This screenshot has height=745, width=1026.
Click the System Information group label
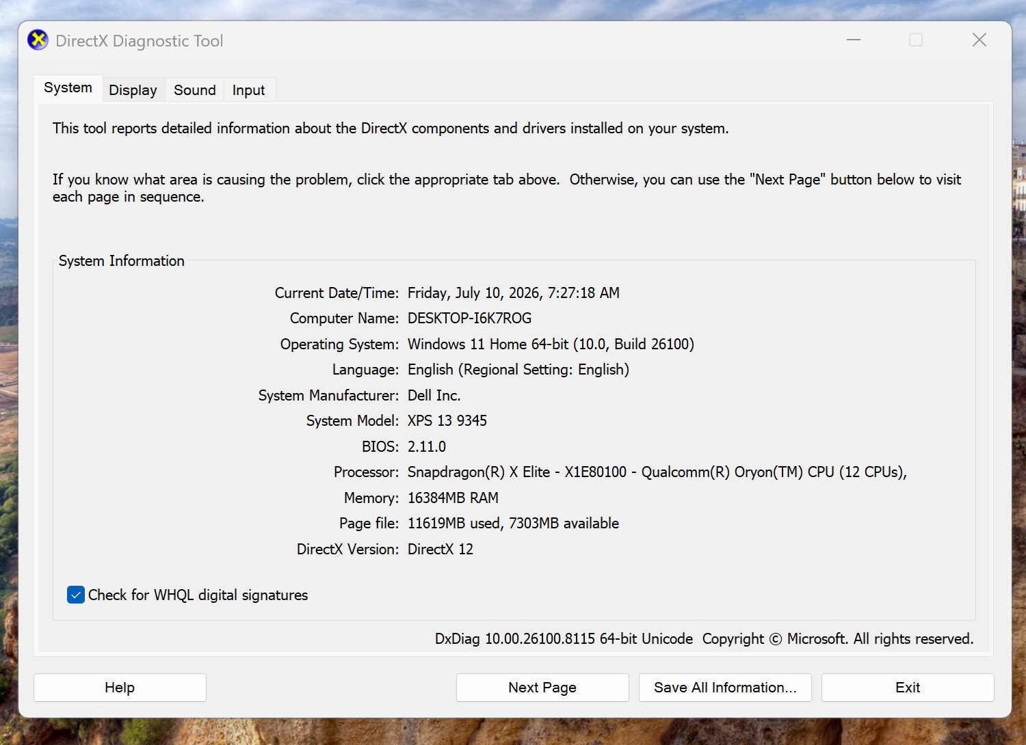click(122, 261)
